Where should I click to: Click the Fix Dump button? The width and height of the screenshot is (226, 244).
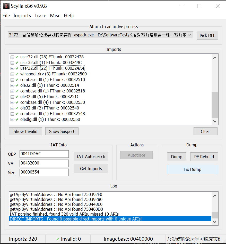[x=192, y=169]
